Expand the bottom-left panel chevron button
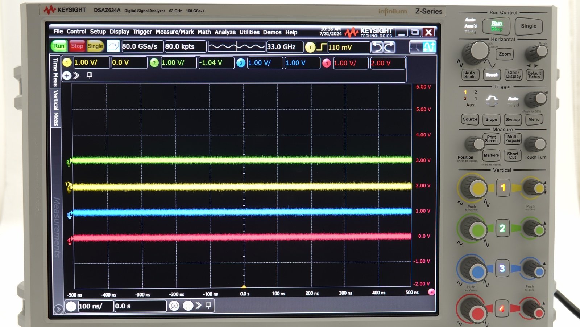580x327 pixels. click(x=58, y=309)
